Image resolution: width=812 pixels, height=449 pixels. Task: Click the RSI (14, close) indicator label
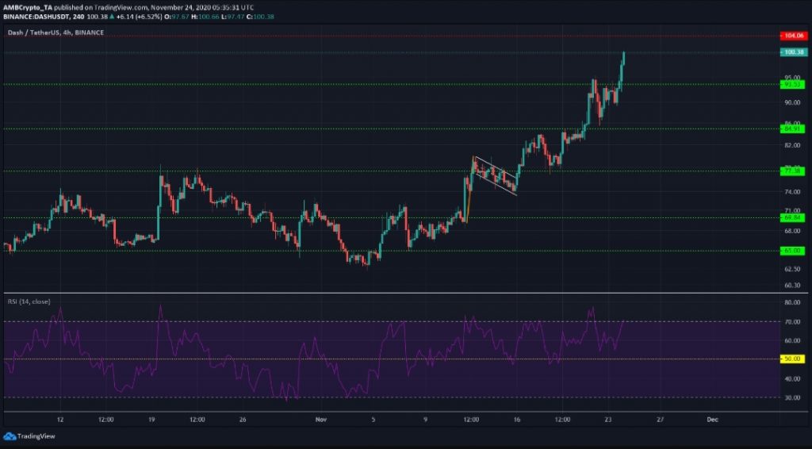click(x=29, y=301)
